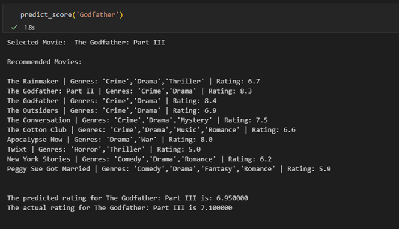
Task: Select The Rainmaker recommendation line
Action: pyautogui.click(x=133, y=82)
